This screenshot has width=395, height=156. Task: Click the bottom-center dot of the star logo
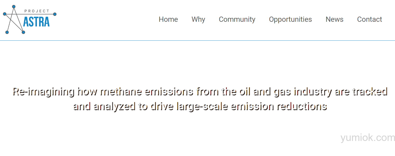pos(23,32)
